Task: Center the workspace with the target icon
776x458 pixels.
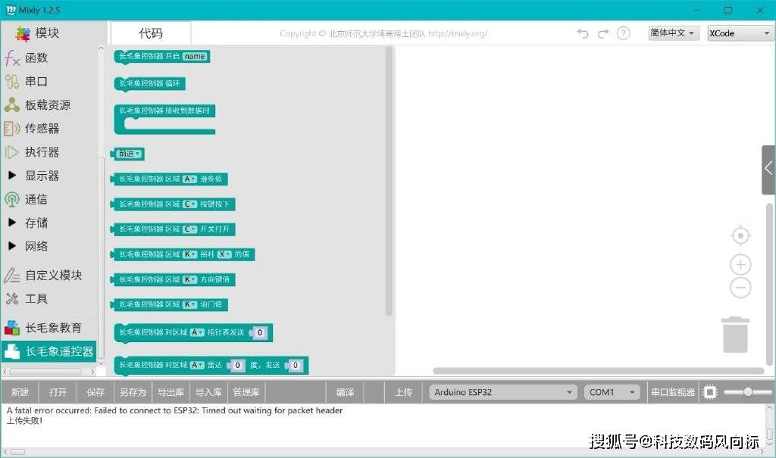Action: 740,236
